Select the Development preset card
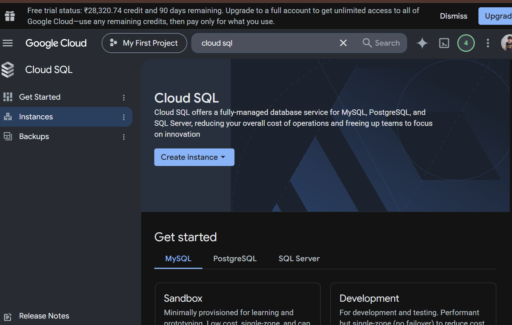Image resolution: width=512 pixels, height=325 pixels. click(413, 304)
